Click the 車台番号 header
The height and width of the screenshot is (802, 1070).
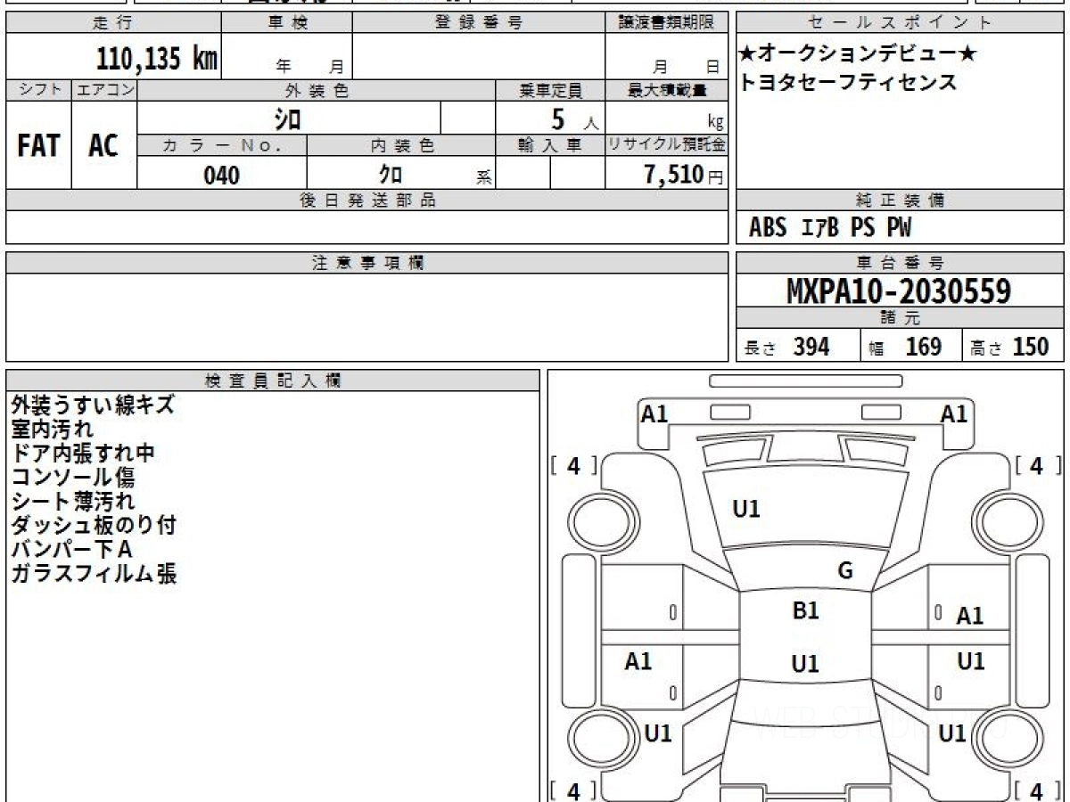click(901, 263)
